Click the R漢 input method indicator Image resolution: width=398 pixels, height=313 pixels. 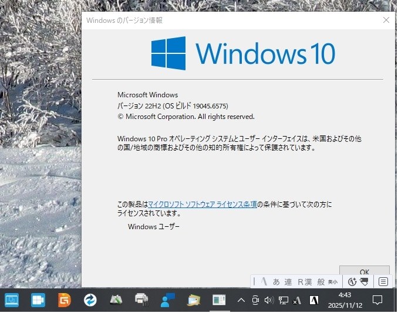coord(305,281)
